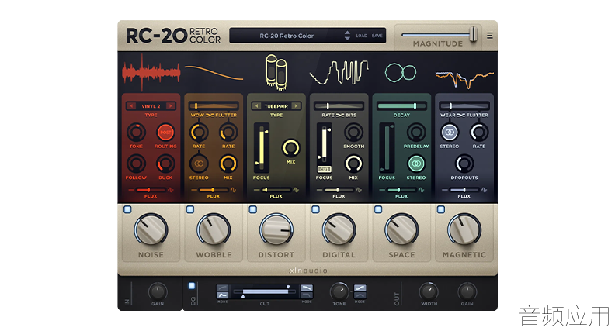Click the Magnetic FLUX wave shape icon
The width and height of the screenshot is (615, 331).
pos(484,190)
